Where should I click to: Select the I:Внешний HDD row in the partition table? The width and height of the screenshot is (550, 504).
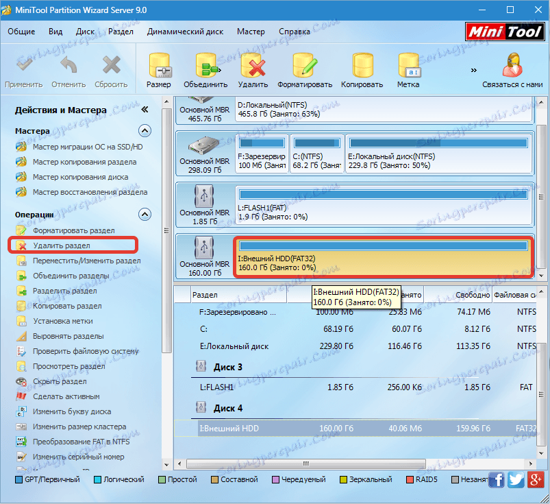pos(355,428)
